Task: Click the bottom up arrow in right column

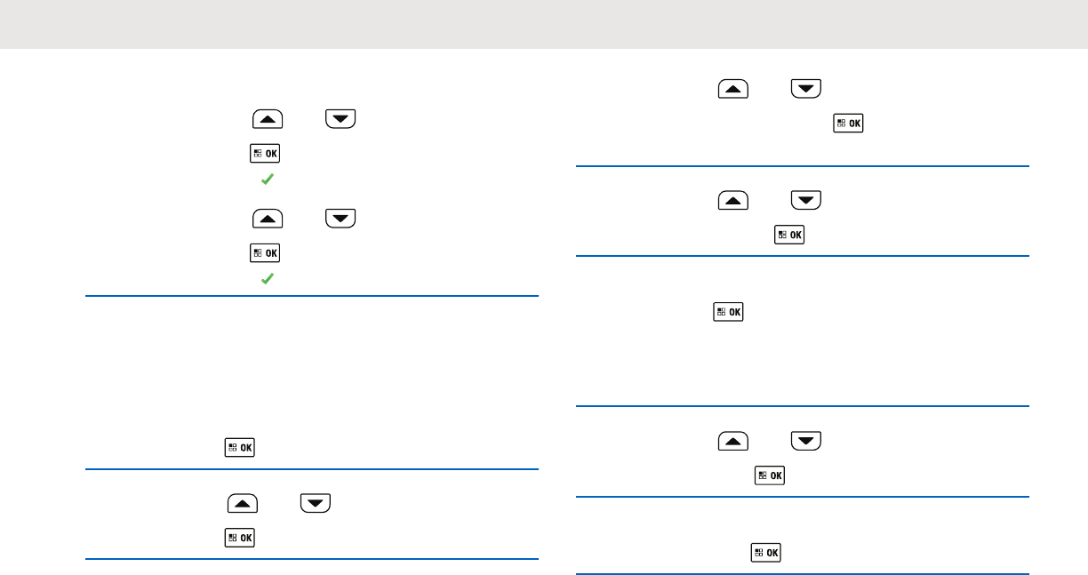Action: point(733,441)
